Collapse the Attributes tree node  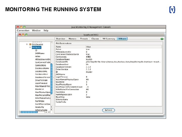[x=30, y=47]
